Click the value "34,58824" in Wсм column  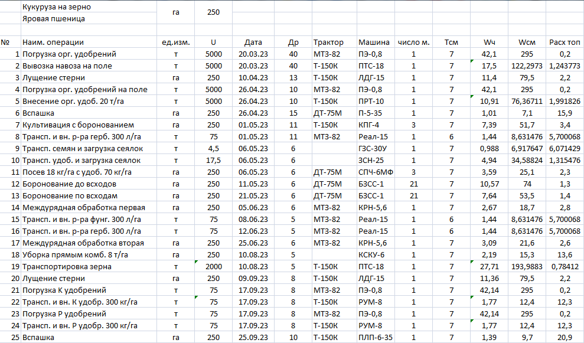[527, 161]
